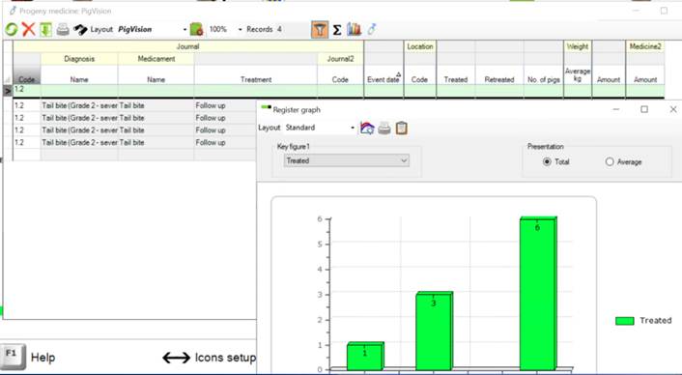Click the printer icon in PigVision toolbar

63,30
